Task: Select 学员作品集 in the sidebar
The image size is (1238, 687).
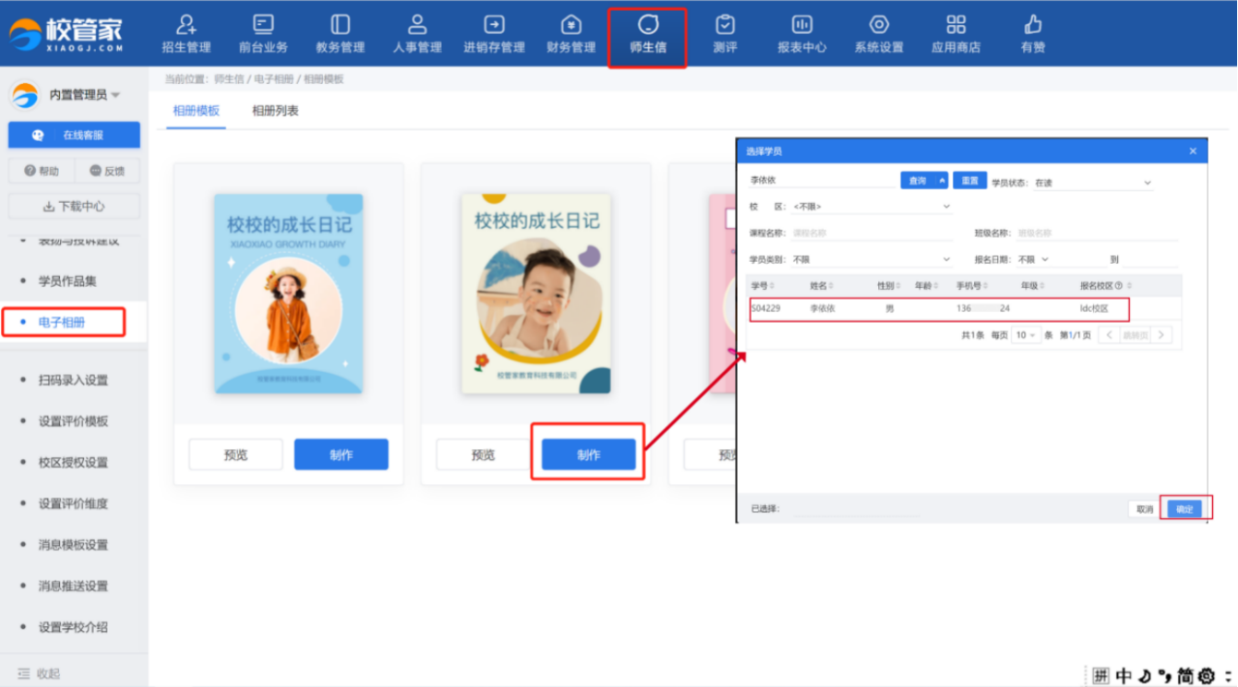Action: (x=68, y=281)
